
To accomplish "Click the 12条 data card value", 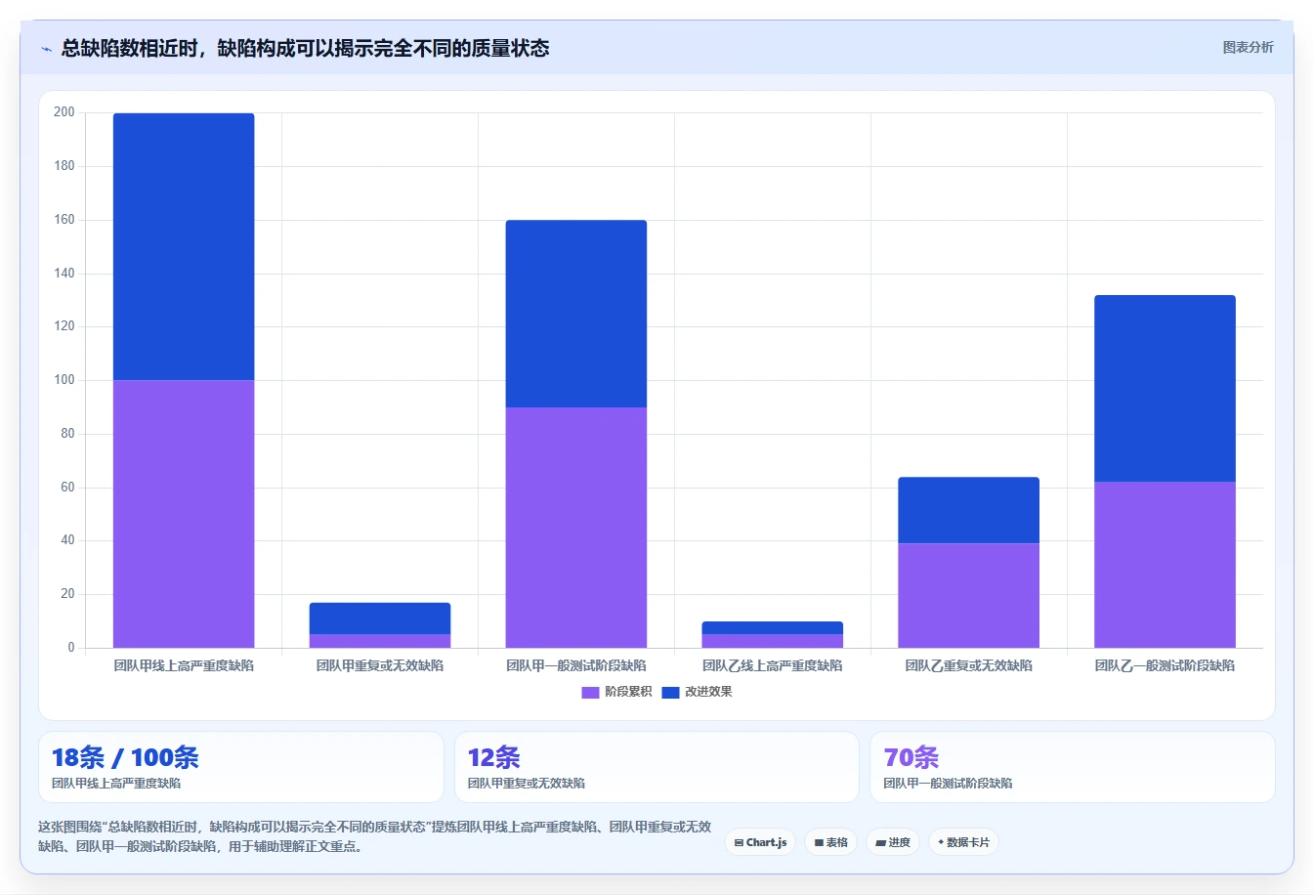I will tap(493, 757).
